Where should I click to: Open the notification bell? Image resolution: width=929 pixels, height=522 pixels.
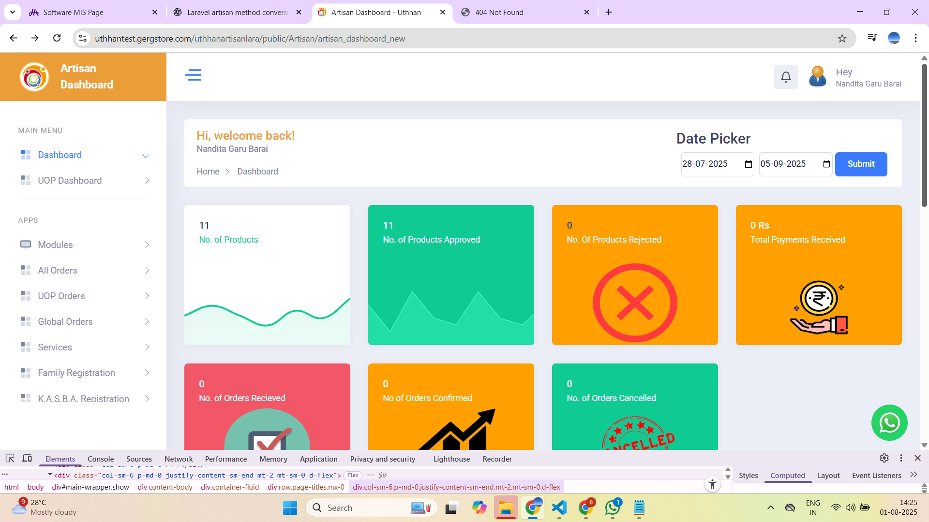pyautogui.click(x=786, y=77)
